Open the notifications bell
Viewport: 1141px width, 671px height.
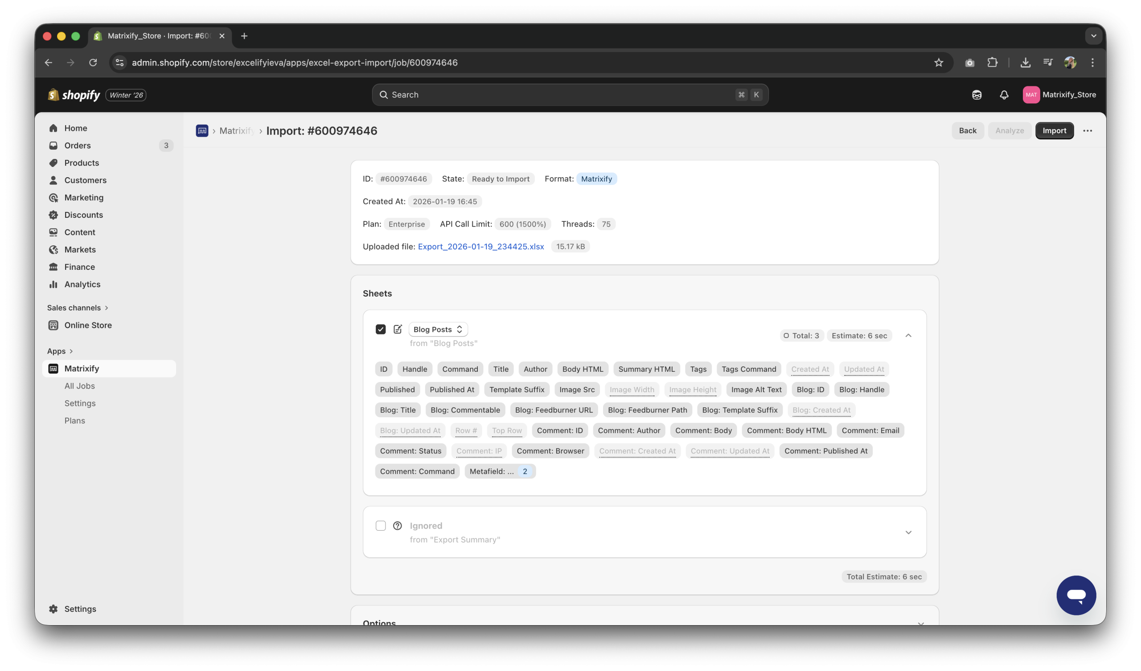point(1004,94)
